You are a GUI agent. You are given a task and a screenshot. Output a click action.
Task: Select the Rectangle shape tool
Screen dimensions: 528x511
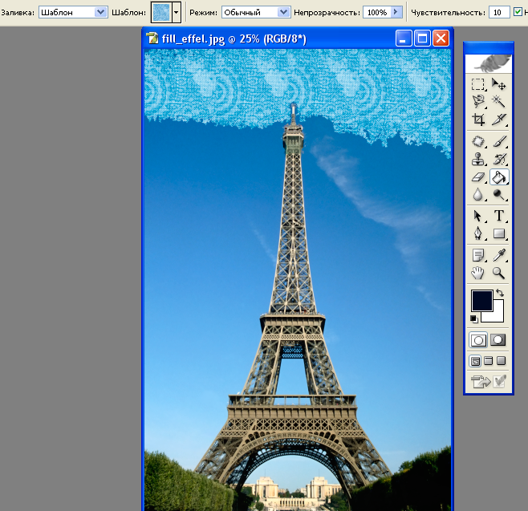click(x=498, y=233)
